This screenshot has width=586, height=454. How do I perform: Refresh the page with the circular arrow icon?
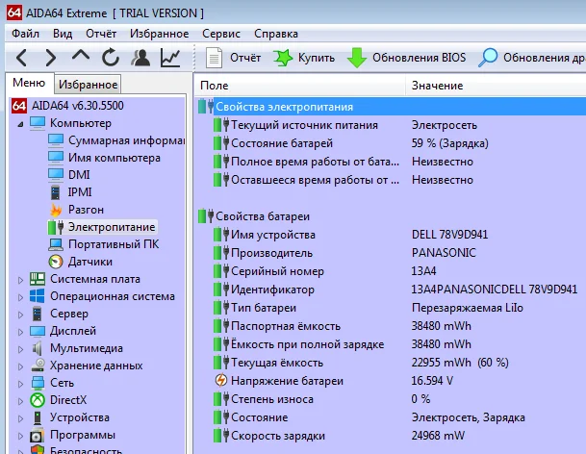coord(111,58)
